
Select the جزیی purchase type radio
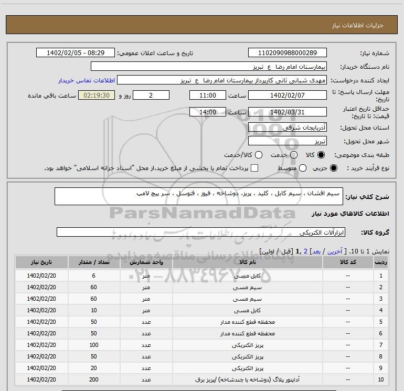coord(333,168)
